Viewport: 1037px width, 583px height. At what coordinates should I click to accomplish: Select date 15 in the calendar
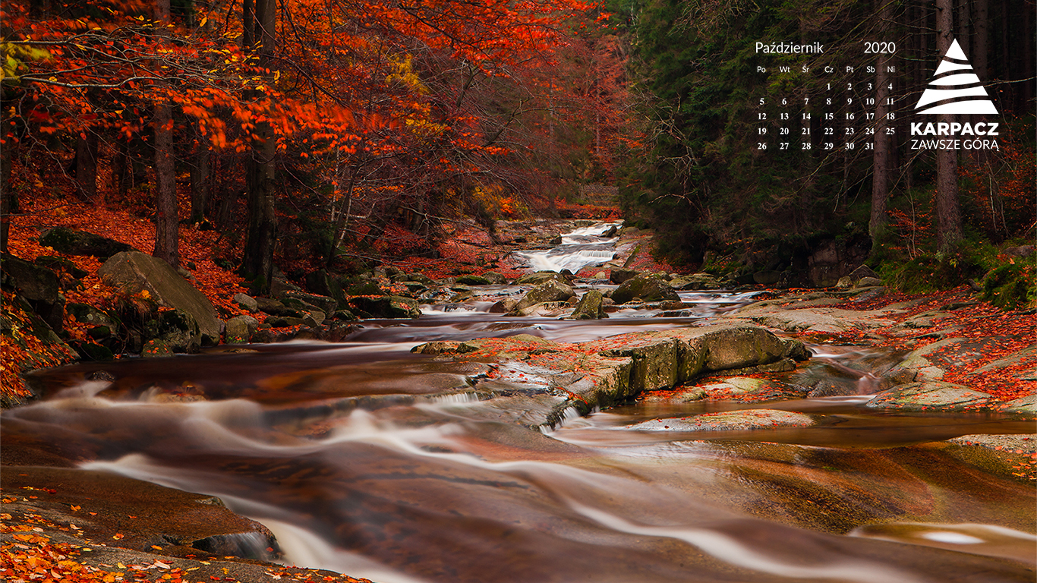click(x=828, y=116)
